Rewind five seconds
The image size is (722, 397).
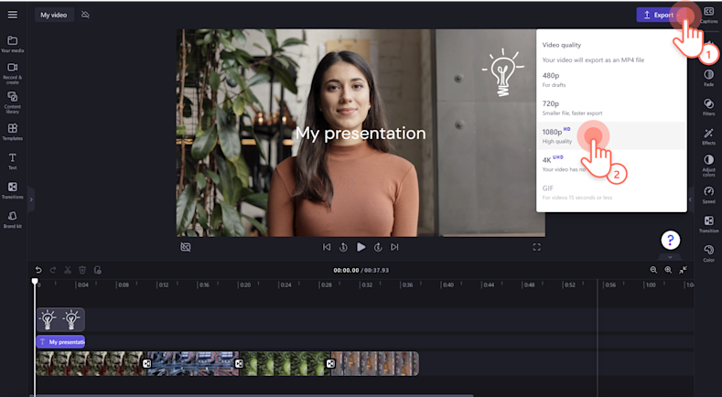[343, 247]
